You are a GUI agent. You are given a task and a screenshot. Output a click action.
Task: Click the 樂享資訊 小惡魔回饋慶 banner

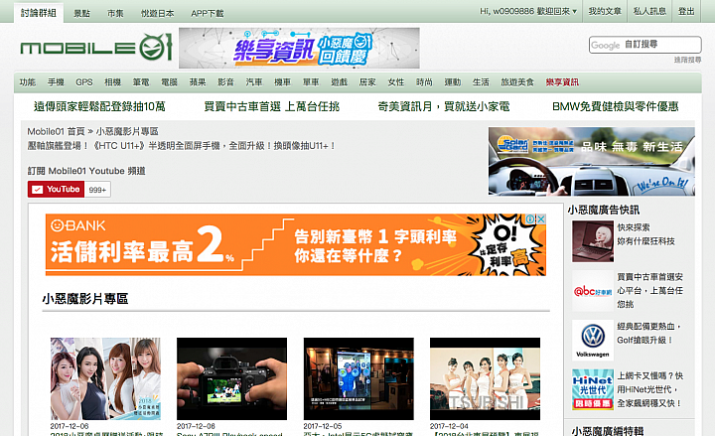[x=299, y=48]
